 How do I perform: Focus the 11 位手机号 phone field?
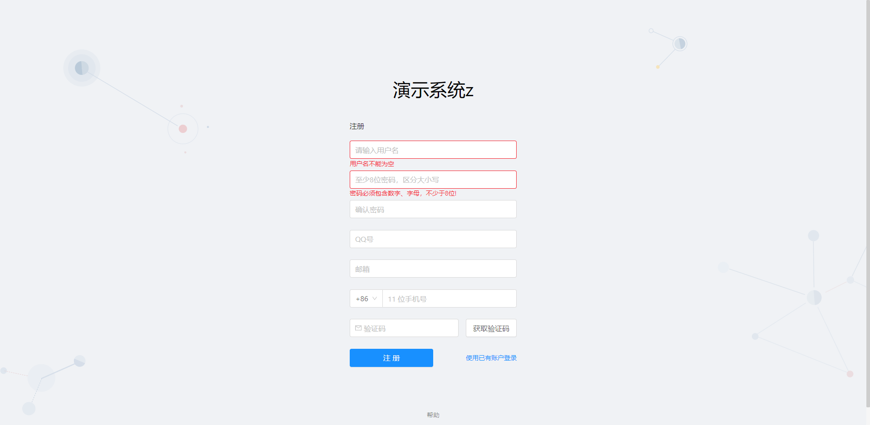click(x=450, y=298)
